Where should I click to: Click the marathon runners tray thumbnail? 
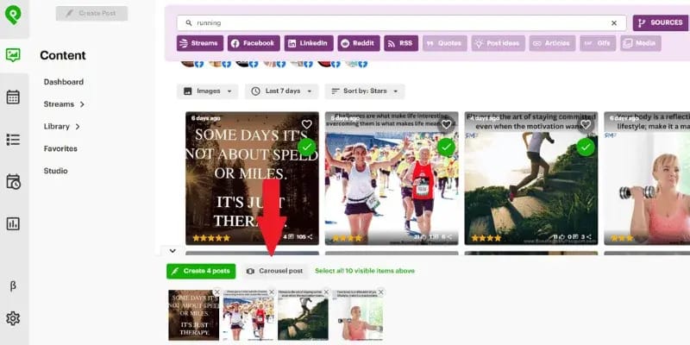[x=248, y=315]
